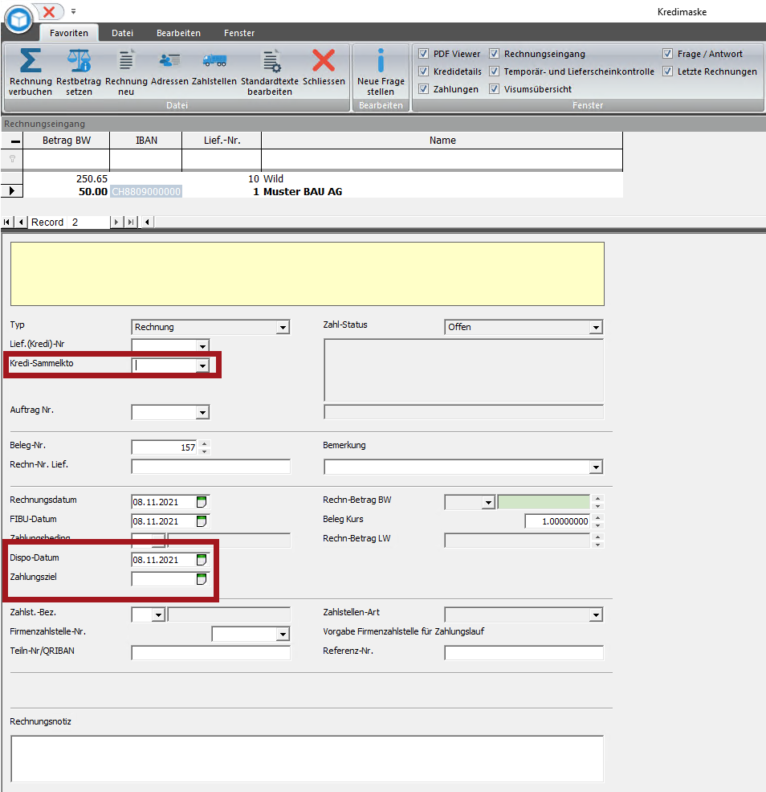Toggle the Kredidetails checkbox
766x792 pixels.
(424, 71)
